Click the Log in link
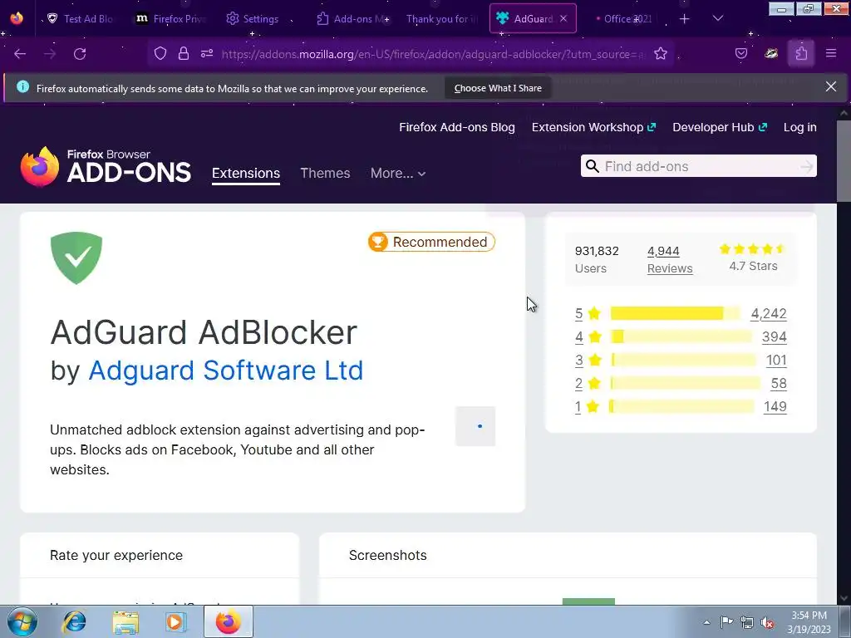Screen dimensions: 851x638 pos(800,127)
